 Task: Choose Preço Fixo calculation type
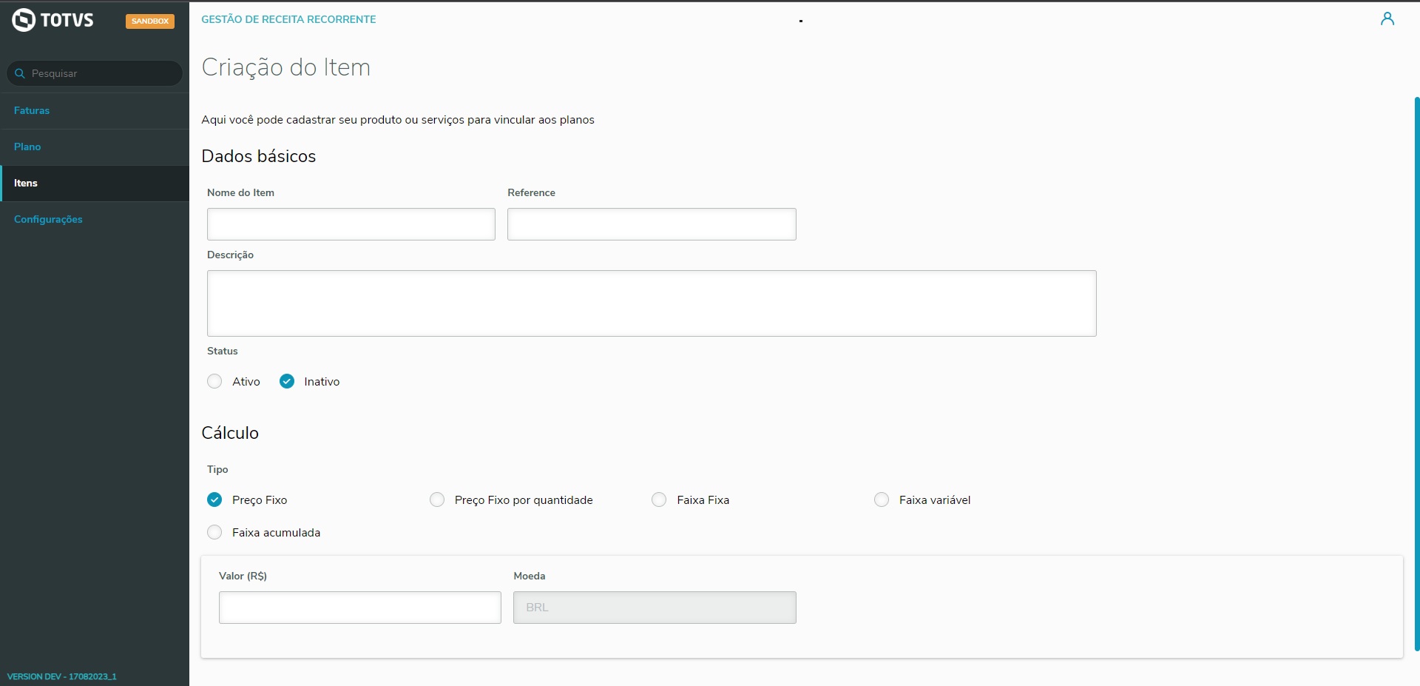coord(214,500)
